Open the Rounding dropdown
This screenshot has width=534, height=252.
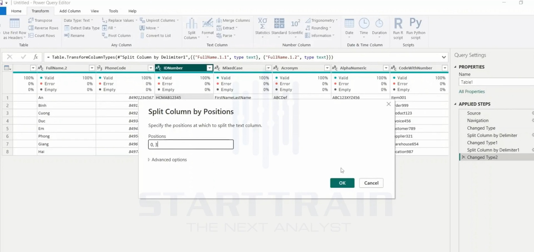[318, 28]
